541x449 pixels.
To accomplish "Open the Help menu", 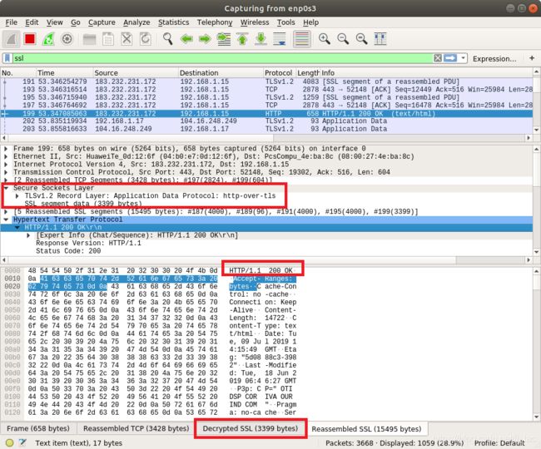I will pos(311,22).
